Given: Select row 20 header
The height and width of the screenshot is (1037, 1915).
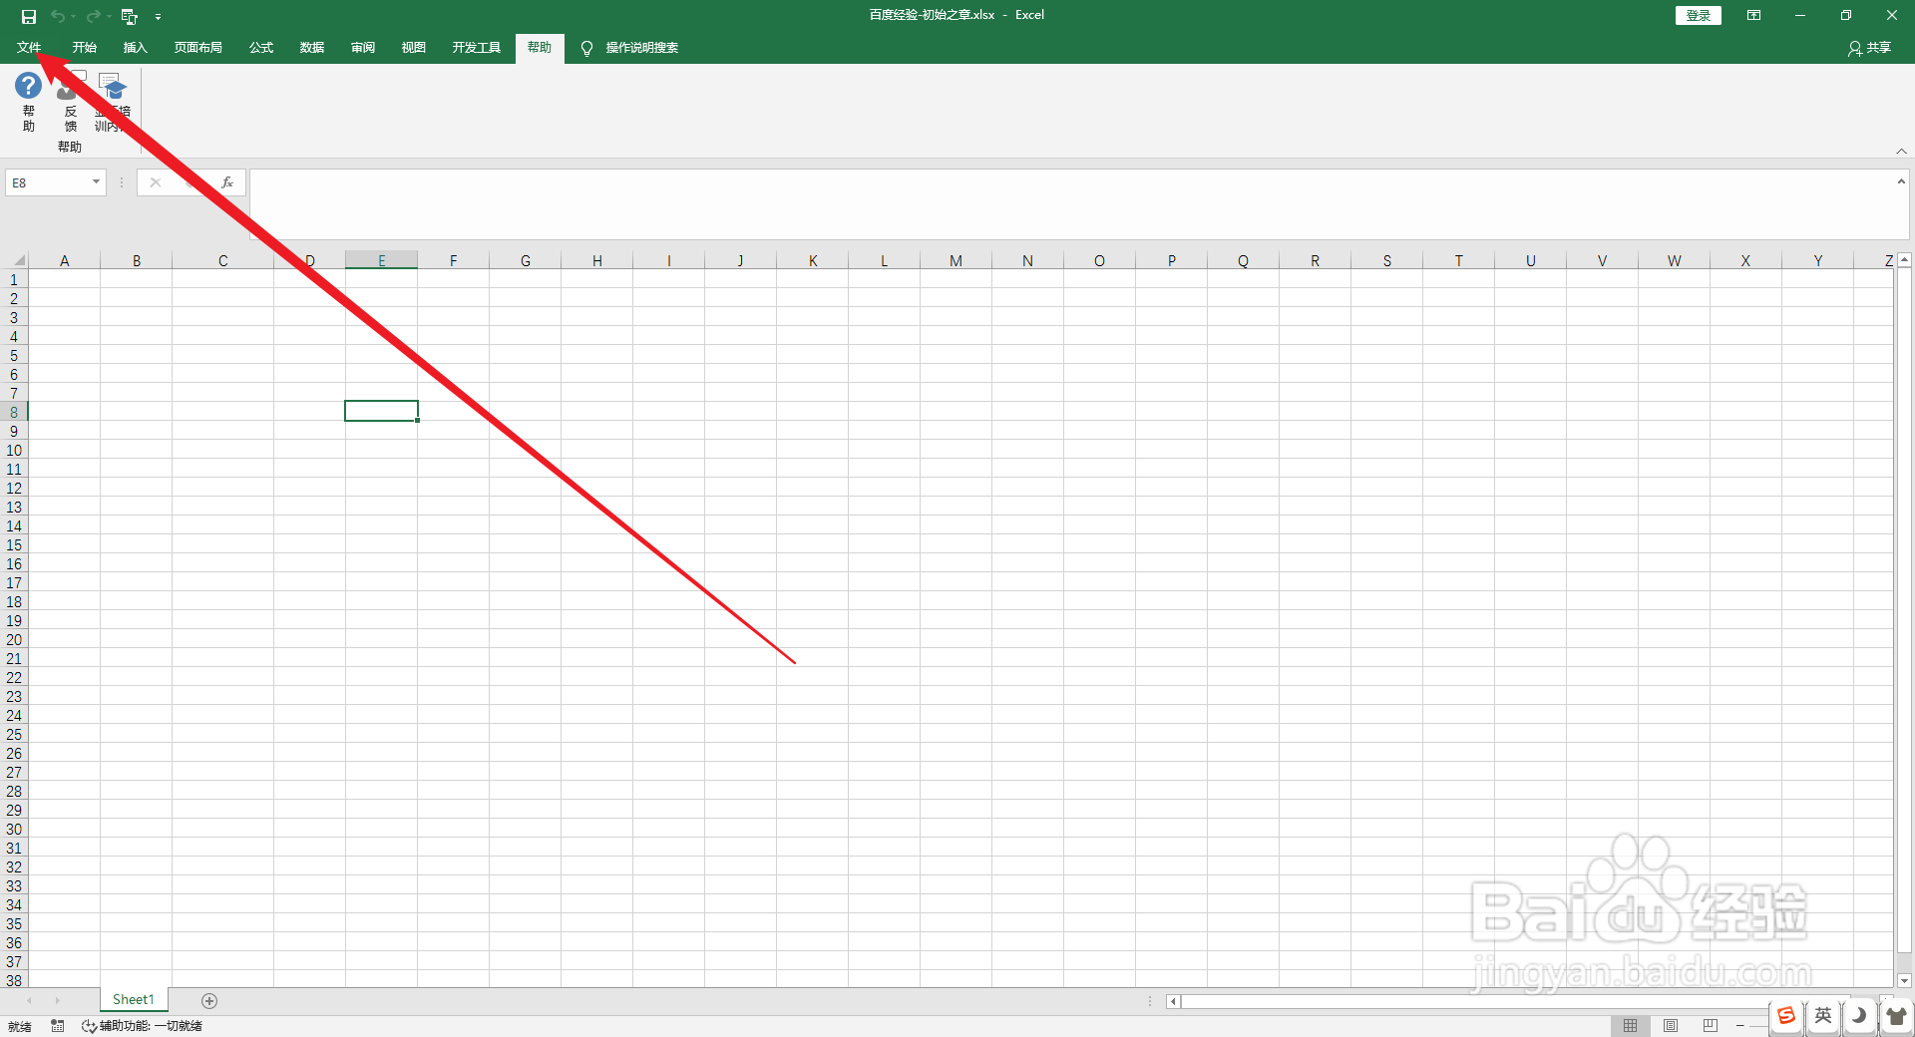Looking at the screenshot, I should (14, 640).
